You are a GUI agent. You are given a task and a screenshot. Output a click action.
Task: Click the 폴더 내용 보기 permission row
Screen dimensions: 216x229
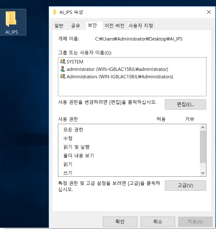click(129, 156)
